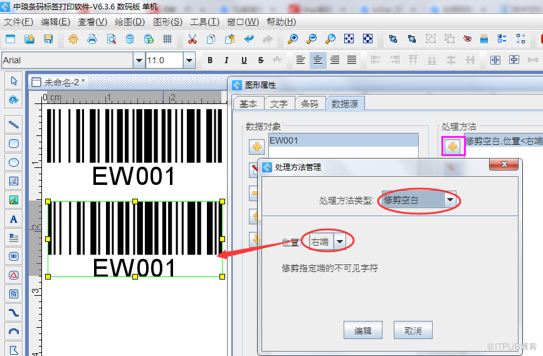Switch to the 条码 tab
The height and width of the screenshot is (356, 543).
coord(310,104)
